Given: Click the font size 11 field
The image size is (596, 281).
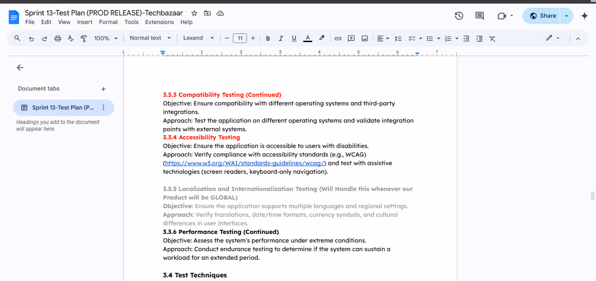Looking at the screenshot, I should pyautogui.click(x=240, y=38).
